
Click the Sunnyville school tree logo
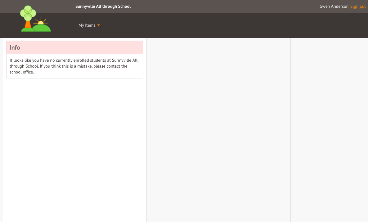click(35, 19)
